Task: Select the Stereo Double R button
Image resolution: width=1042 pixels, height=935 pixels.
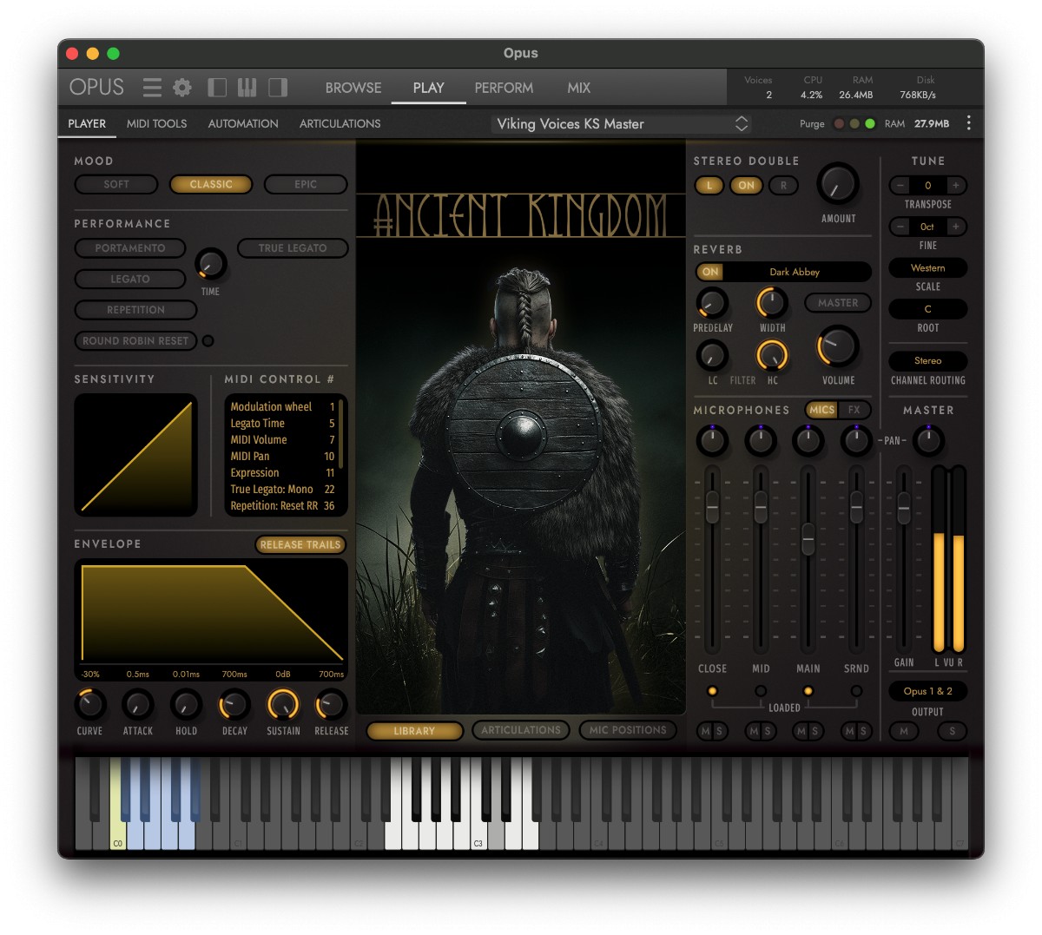Action: (783, 185)
